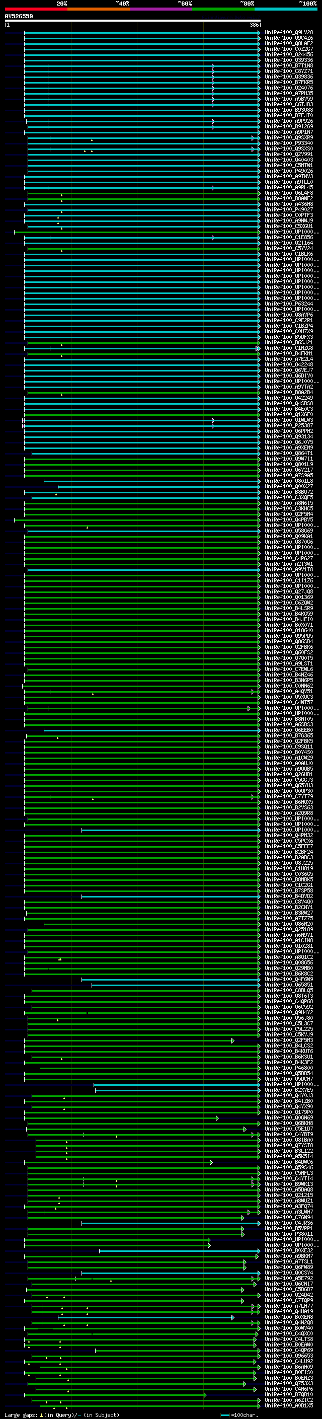Select the UniRef100_P93340 label
Viewport: 322px width, 1419px height.
tap(289, 143)
